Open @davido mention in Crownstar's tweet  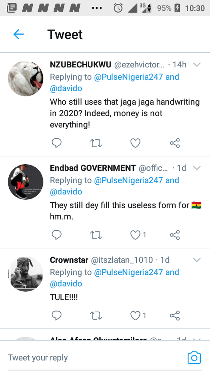tap(66, 283)
